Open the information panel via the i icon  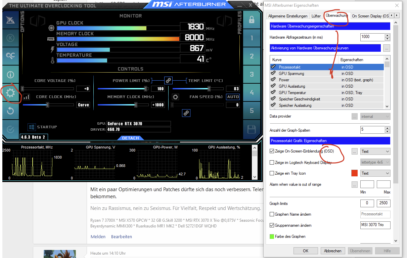click(x=10, y=74)
